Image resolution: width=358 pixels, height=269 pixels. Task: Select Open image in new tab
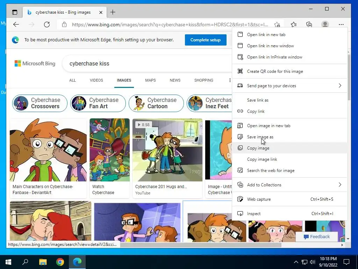[289, 126]
